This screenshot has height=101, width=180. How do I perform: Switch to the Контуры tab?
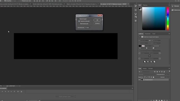click(x=151, y=68)
